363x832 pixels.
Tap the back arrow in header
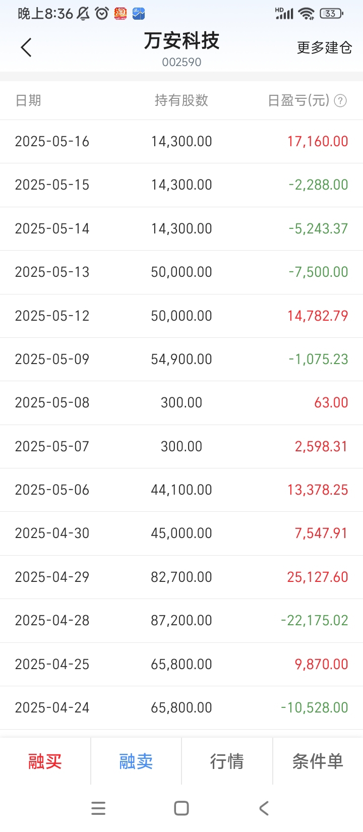pos(26,48)
